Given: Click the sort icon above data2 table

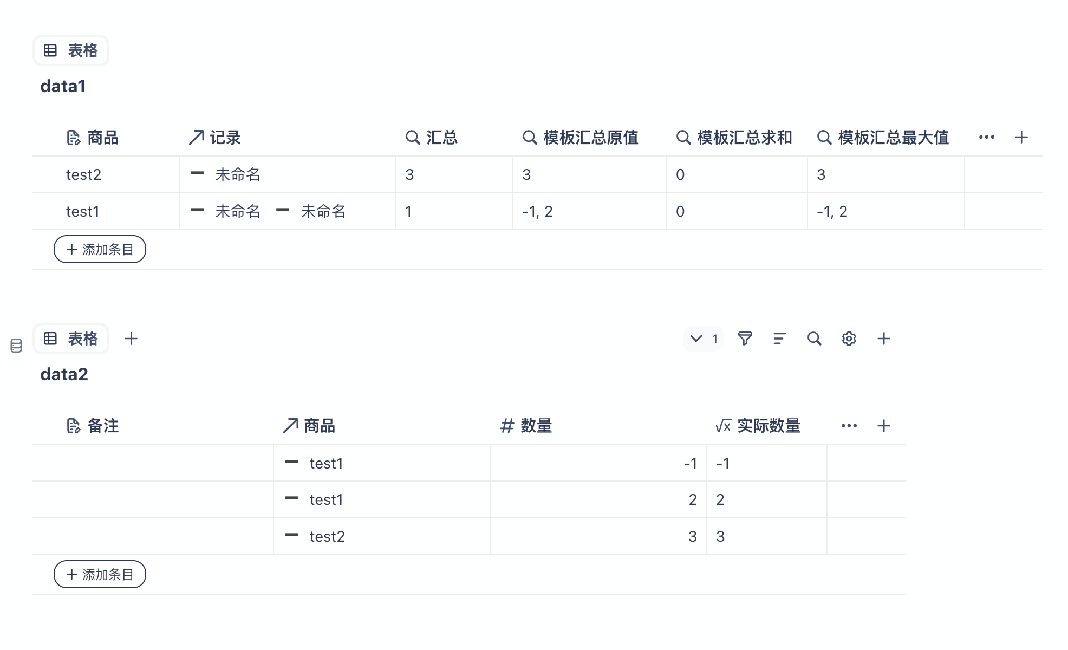Looking at the screenshot, I should coord(779,339).
